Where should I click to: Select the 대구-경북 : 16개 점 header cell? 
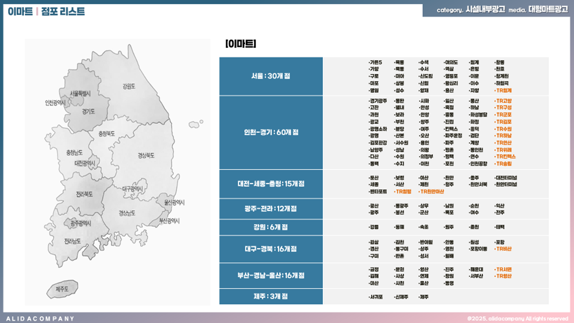pos(271,249)
